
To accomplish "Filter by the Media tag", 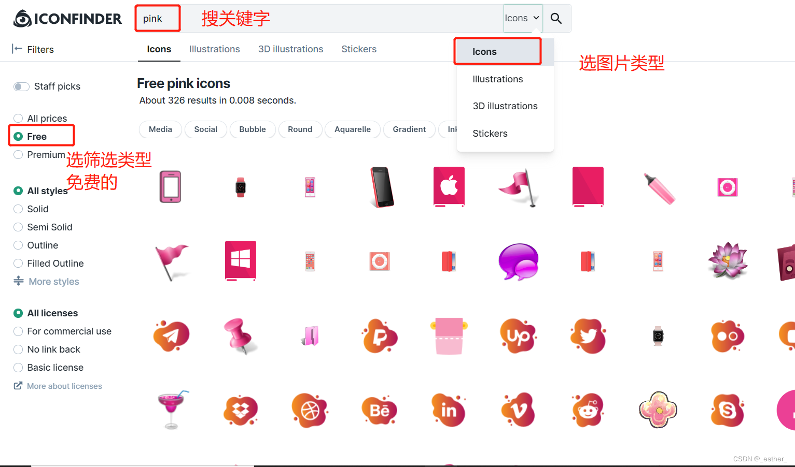I will click(160, 129).
